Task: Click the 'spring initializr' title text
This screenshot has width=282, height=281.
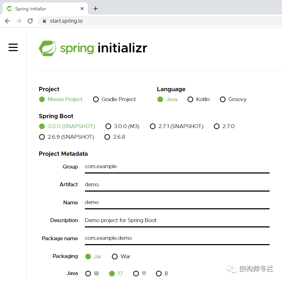Action: [x=104, y=48]
